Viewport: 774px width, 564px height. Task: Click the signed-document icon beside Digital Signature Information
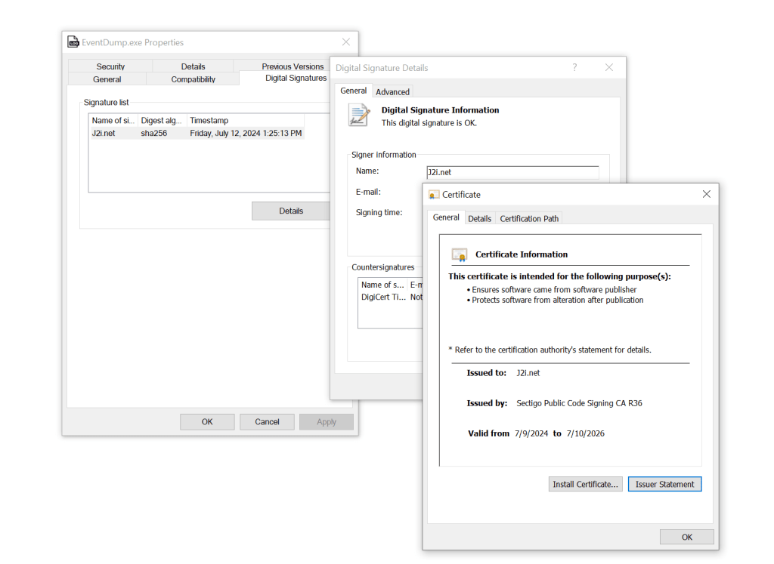tap(358, 114)
